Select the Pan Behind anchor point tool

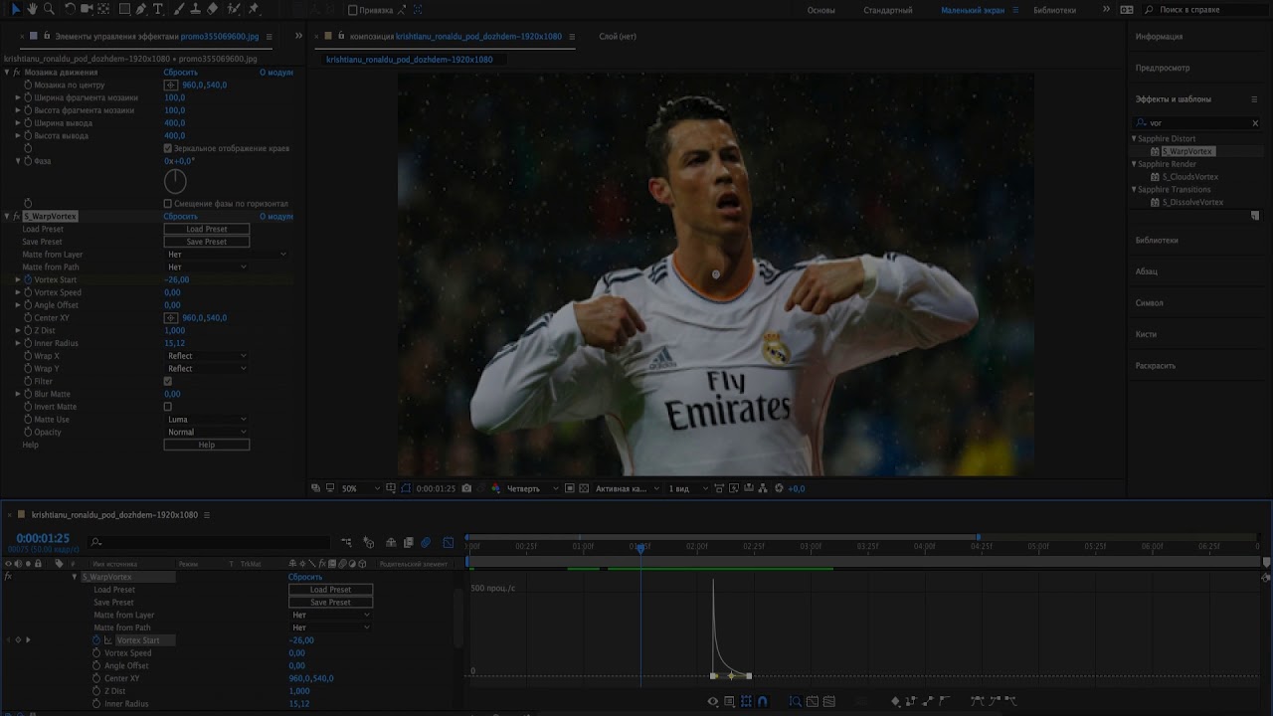(x=103, y=9)
